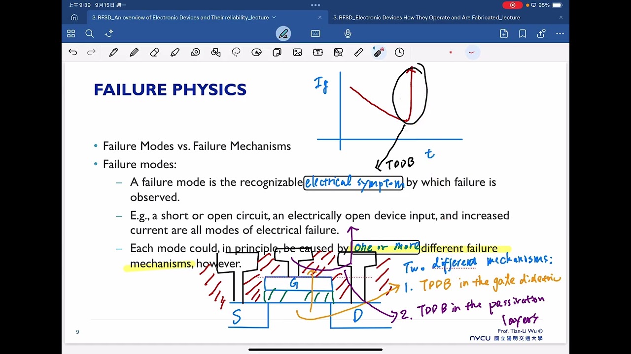Expand the document title dropdown arrow
Image resolution: width=631 pixels, height=354 pixels.
pyautogui.click(x=274, y=17)
